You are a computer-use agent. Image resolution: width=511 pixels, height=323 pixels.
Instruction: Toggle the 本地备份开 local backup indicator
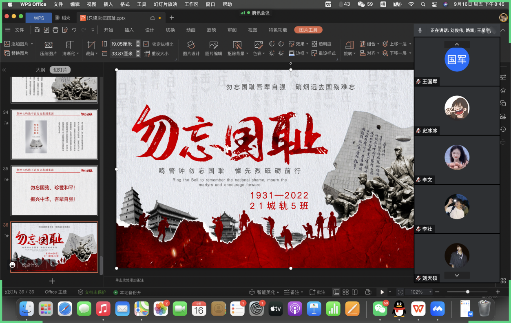click(x=127, y=292)
